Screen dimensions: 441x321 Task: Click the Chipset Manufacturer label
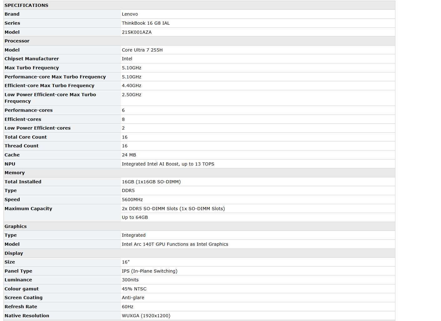pos(32,59)
